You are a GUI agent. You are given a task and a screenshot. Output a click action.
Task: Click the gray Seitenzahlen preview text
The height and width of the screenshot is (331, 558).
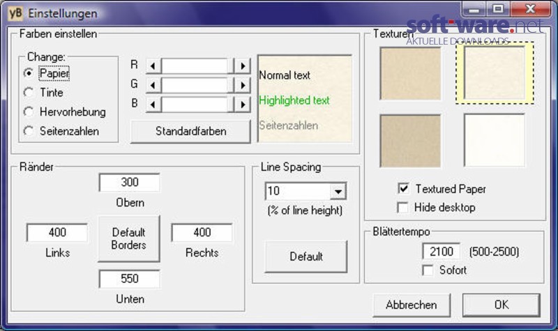288,125
